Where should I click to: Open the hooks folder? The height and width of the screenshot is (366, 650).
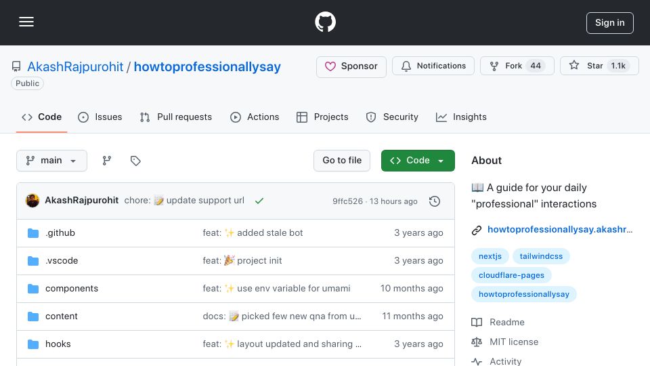[58, 344]
